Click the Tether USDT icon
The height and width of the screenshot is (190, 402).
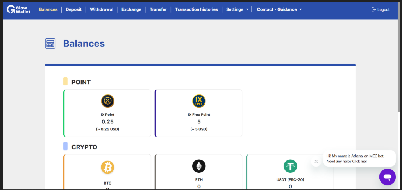coord(290,166)
